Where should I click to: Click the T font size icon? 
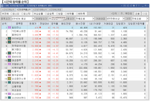tap(136, 6)
